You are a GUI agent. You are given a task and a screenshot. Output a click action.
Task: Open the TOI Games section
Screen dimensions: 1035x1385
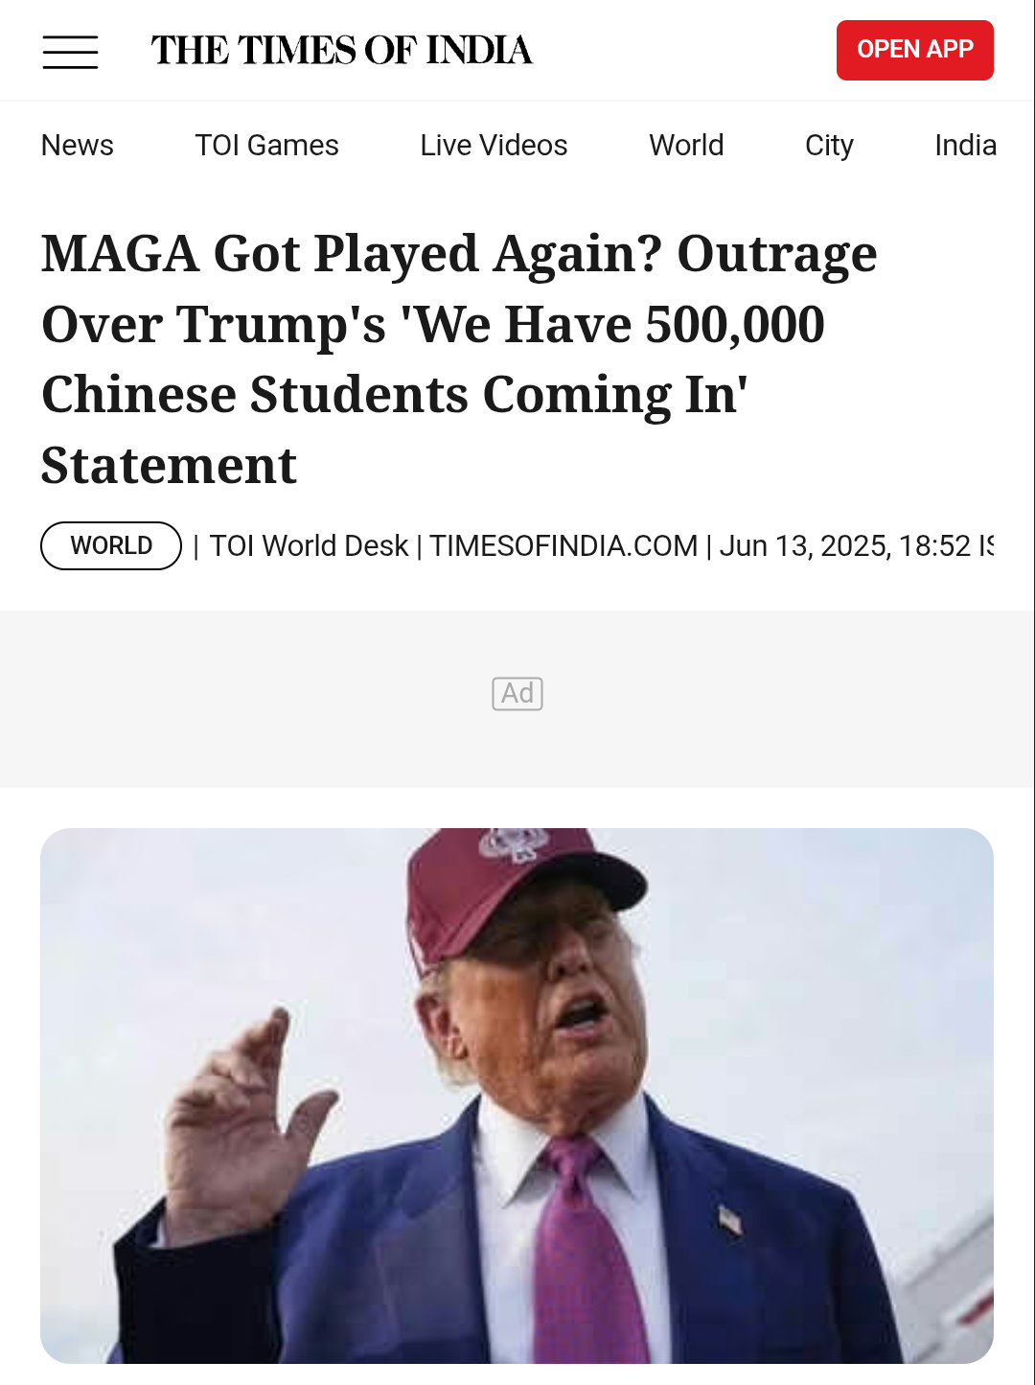[x=266, y=146]
